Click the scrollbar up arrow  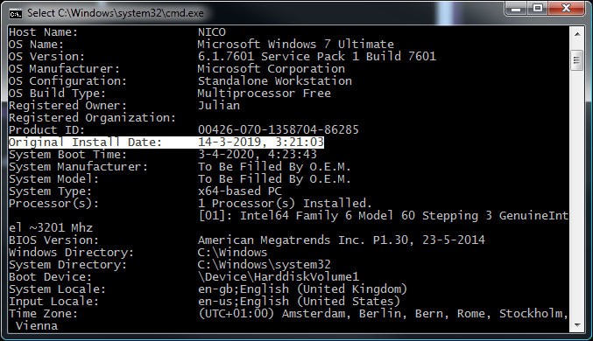pyautogui.click(x=577, y=34)
